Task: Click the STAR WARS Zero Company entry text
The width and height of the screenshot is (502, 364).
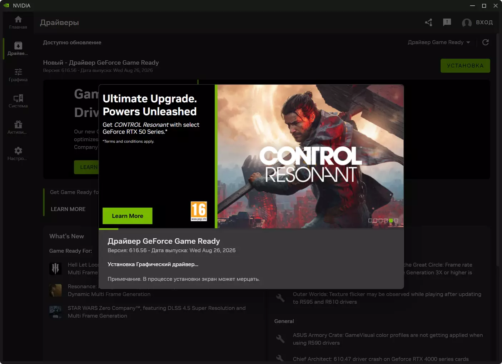Action: (157, 312)
